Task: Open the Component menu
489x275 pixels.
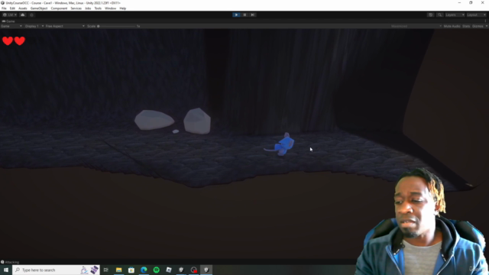Action: click(59, 8)
